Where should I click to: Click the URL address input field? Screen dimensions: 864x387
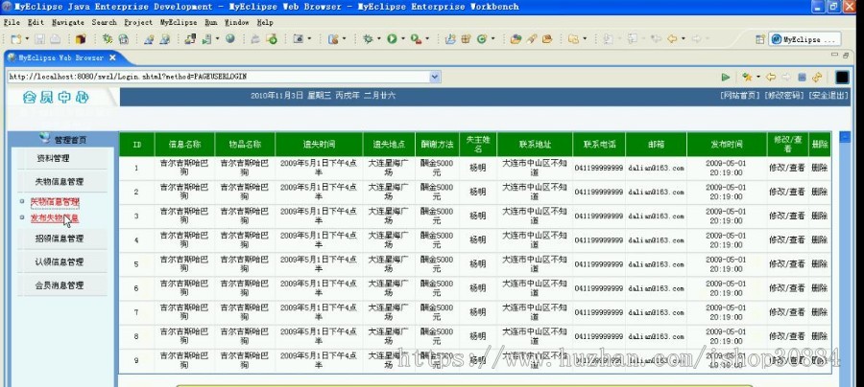click(x=218, y=77)
